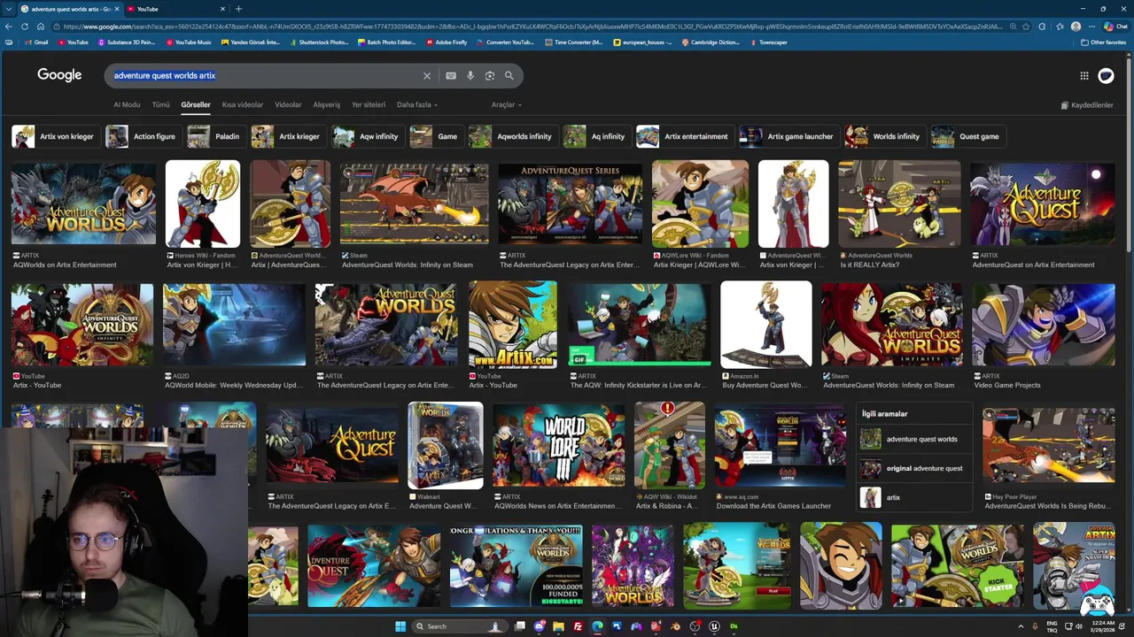Filter by Artix game launcher chip
The width and height of the screenshot is (1134, 637).
(788, 136)
